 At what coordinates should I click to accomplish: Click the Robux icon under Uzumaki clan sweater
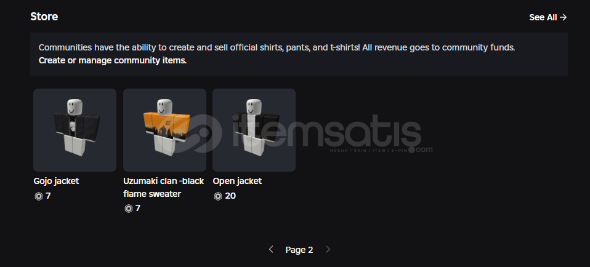coord(128,209)
